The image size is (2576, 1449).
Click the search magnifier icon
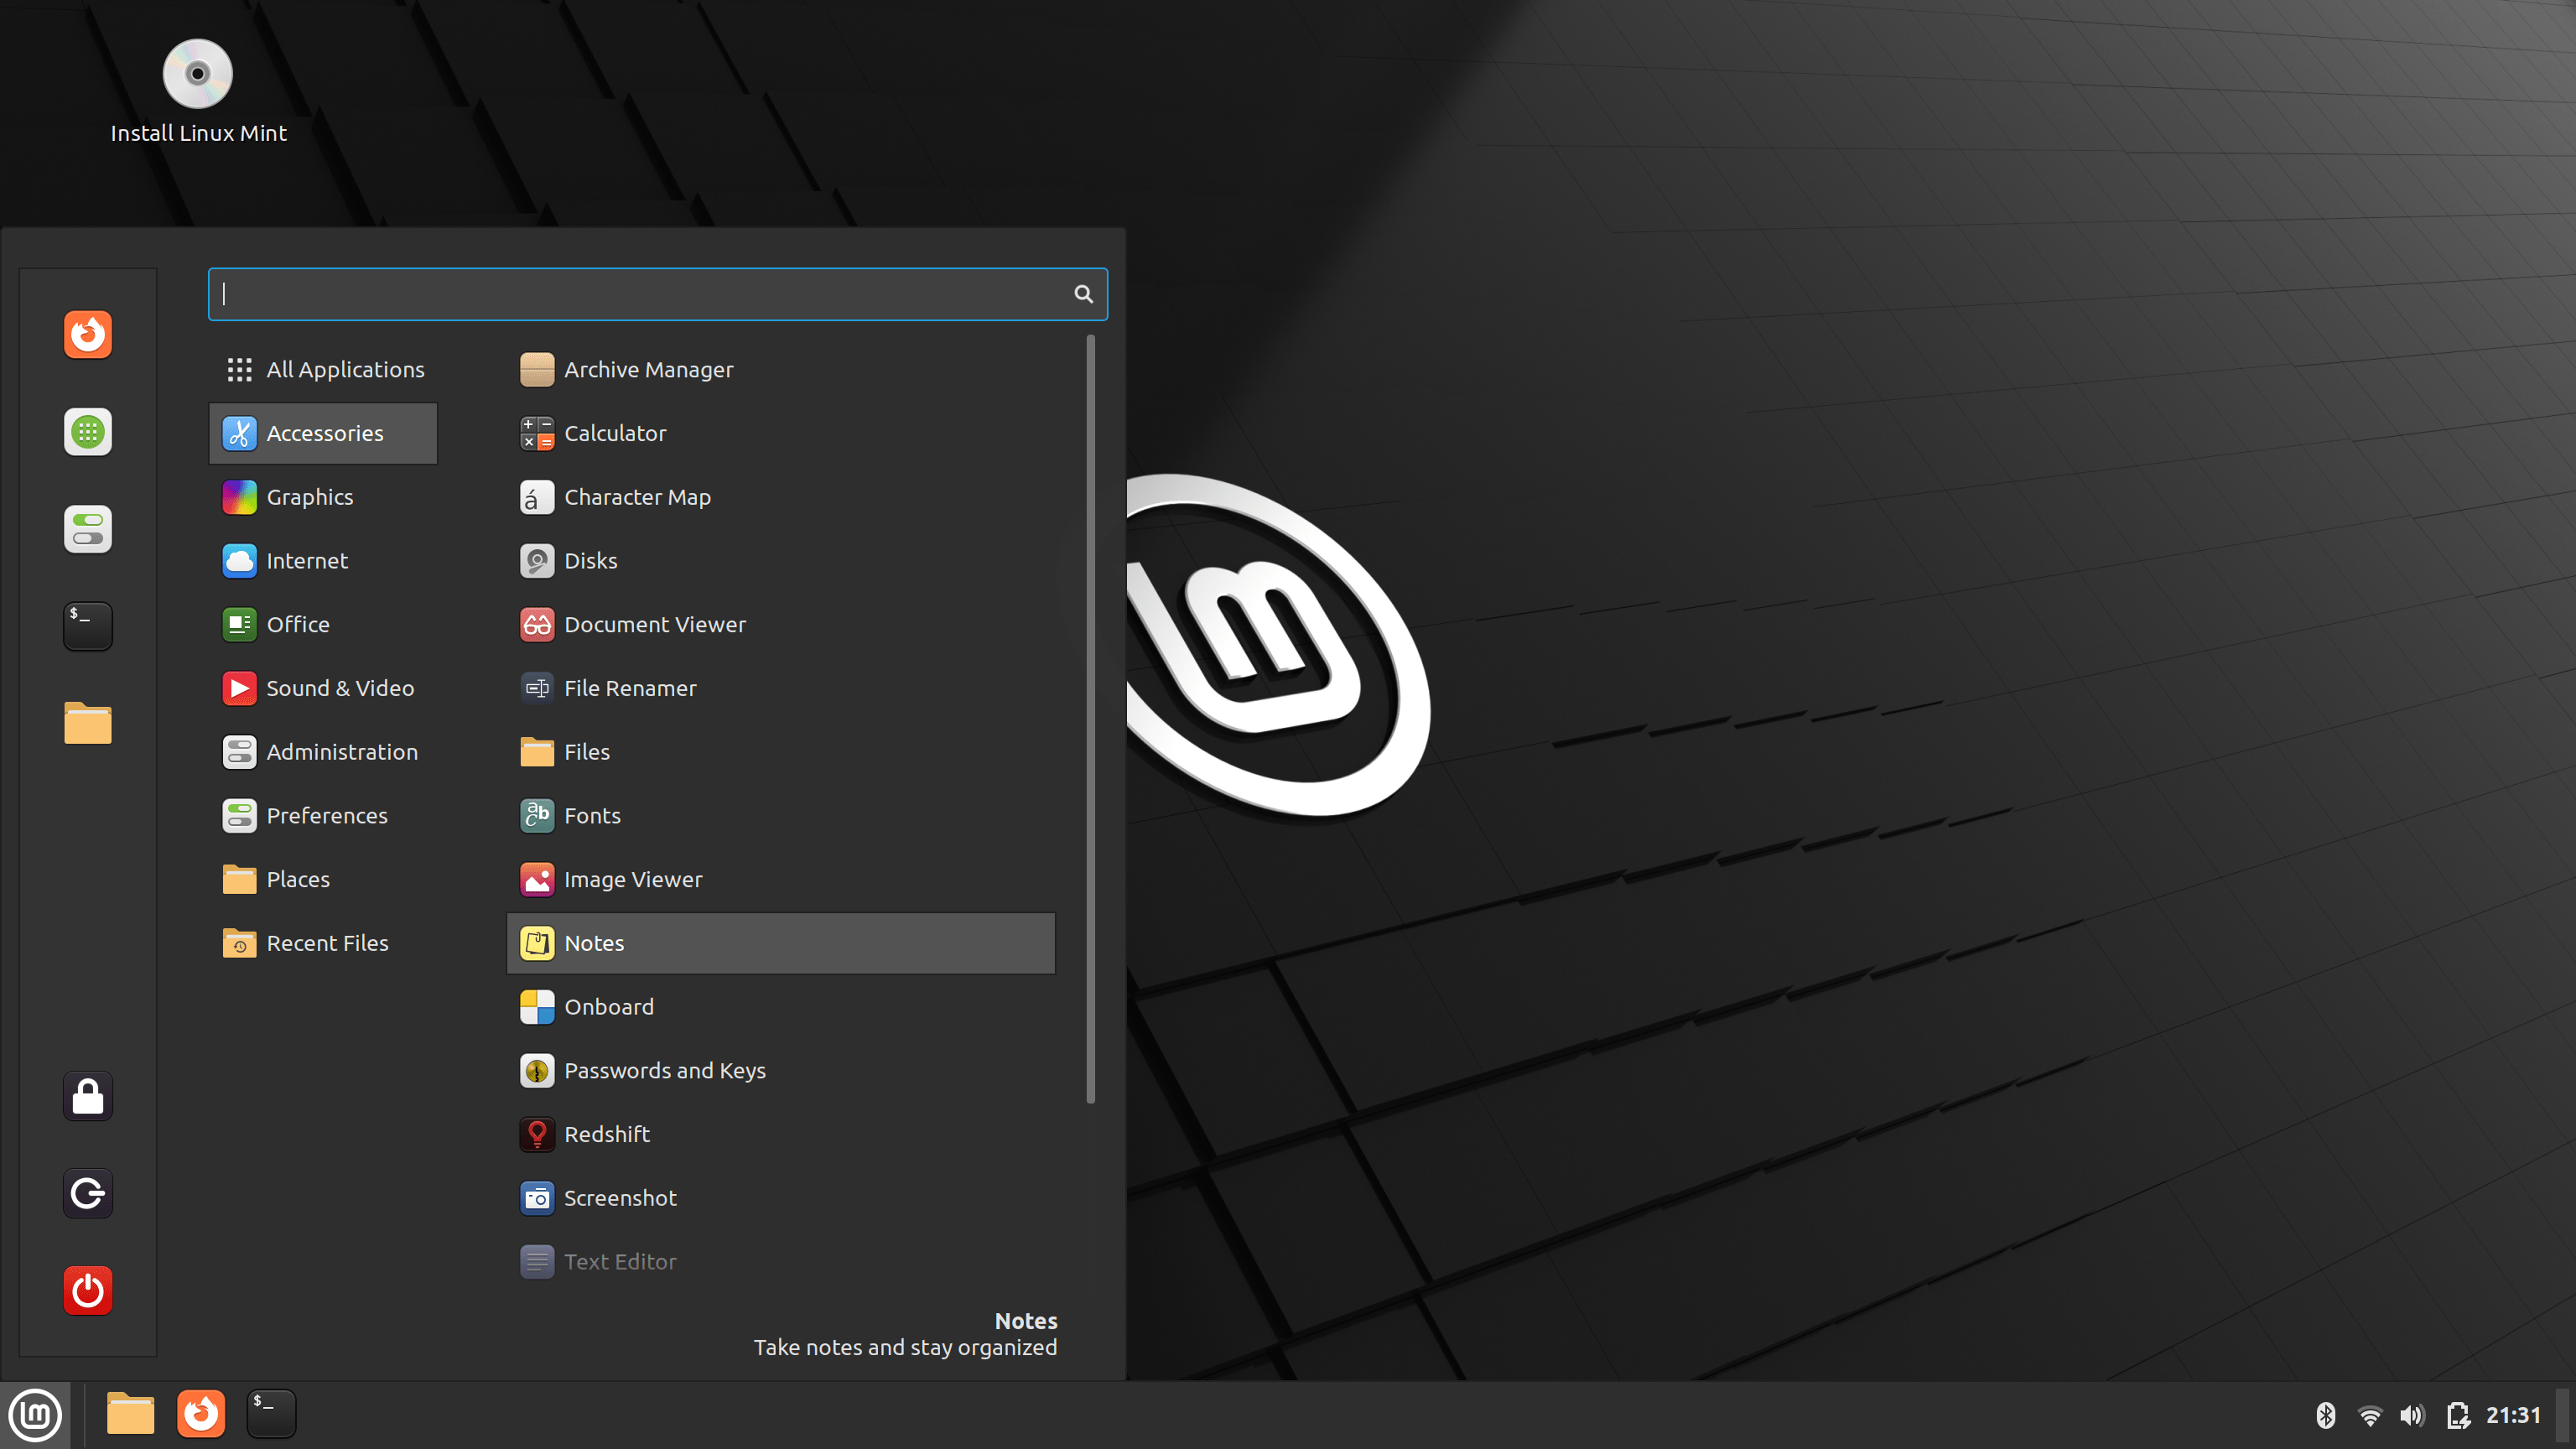tap(1083, 294)
